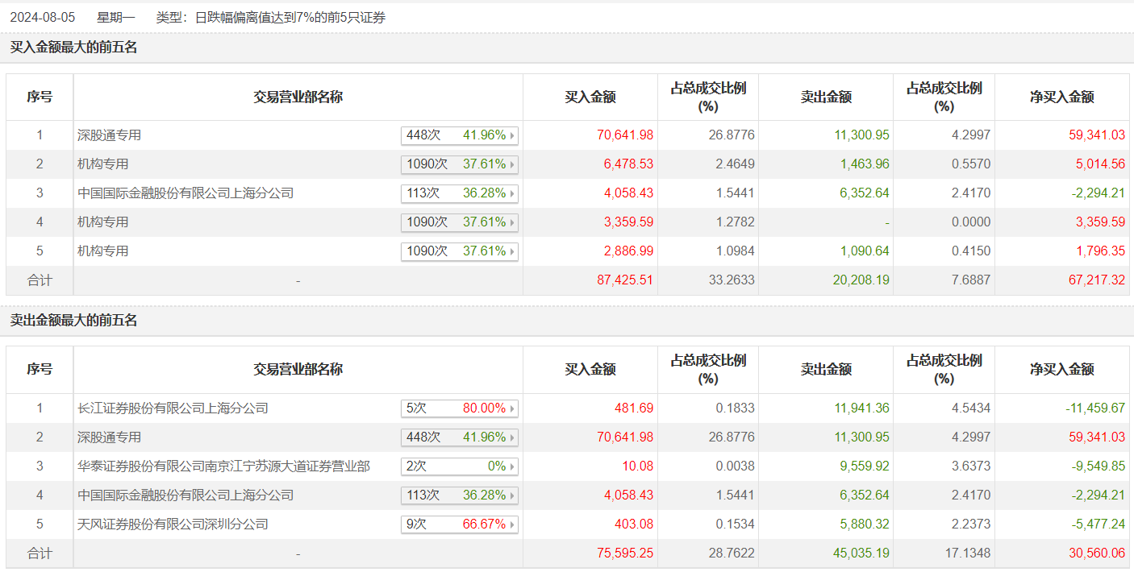The height and width of the screenshot is (572, 1134).
Task: Click the 买入金额最大的前五名 section heading
Action: [73, 48]
